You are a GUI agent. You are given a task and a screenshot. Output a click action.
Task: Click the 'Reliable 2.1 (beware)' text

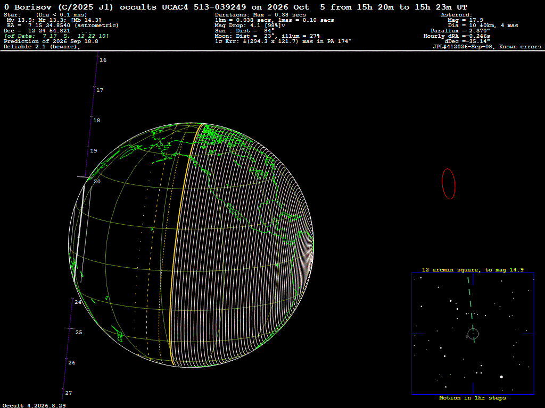[x=42, y=47]
